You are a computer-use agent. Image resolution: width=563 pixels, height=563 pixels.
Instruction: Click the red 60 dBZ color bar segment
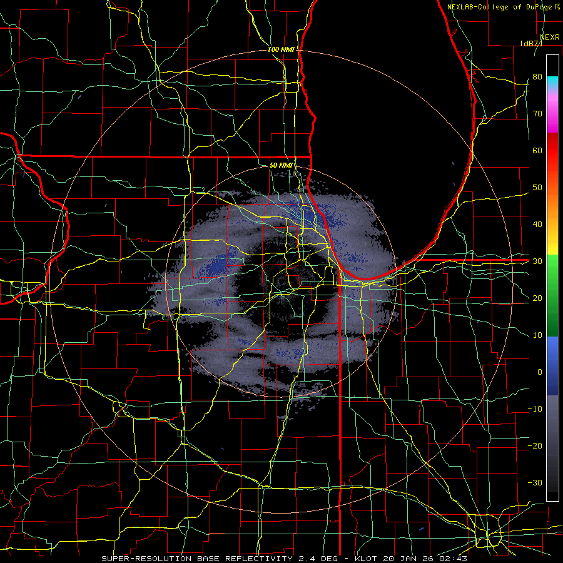[552, 151]
